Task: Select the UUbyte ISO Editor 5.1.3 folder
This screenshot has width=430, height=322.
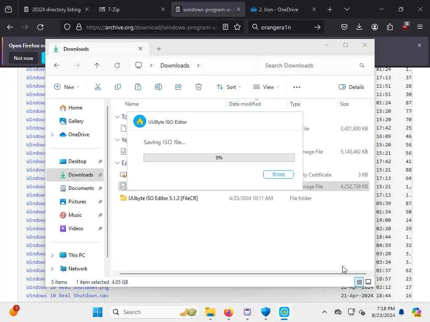Action: (x=163, y=198)
